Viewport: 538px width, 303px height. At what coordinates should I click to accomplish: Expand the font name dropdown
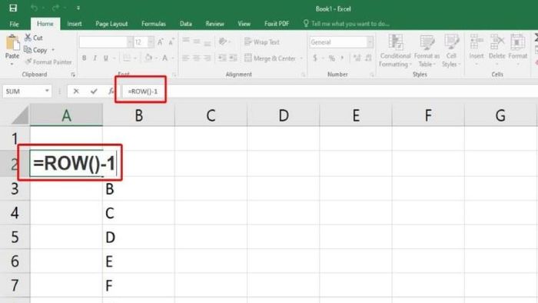130,42
